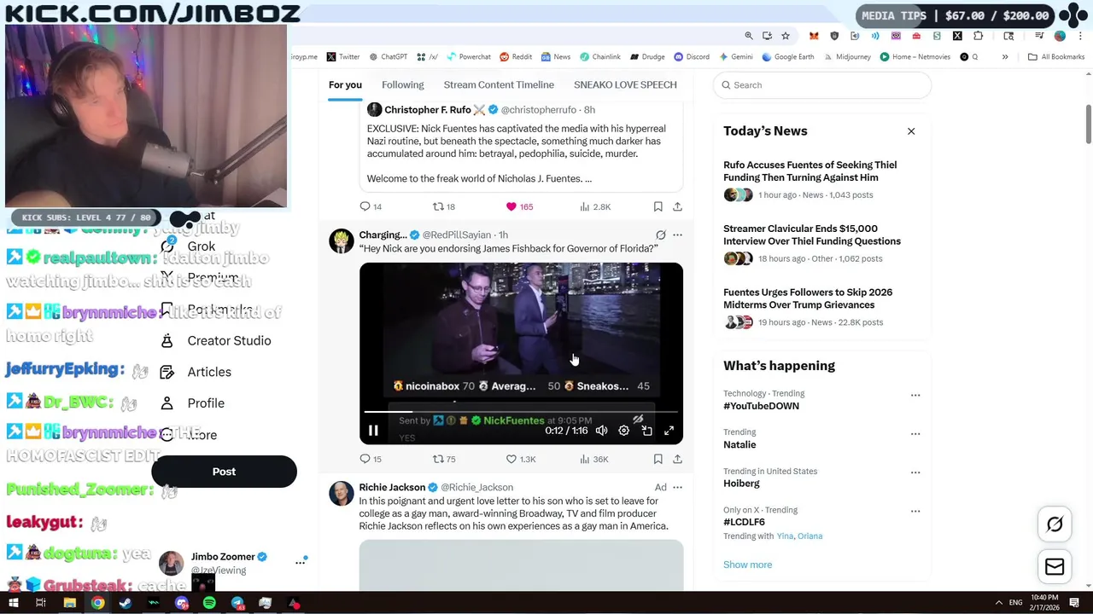Reply to RedPillSayian's post with 15 replies
The height and width of the screenshot is (614, 1093).
click(371, 459)
